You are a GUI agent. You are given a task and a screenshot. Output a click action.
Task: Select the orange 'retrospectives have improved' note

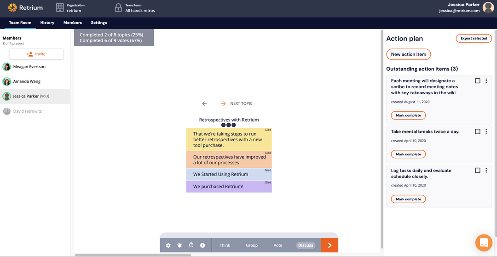[x=229, y=160]
